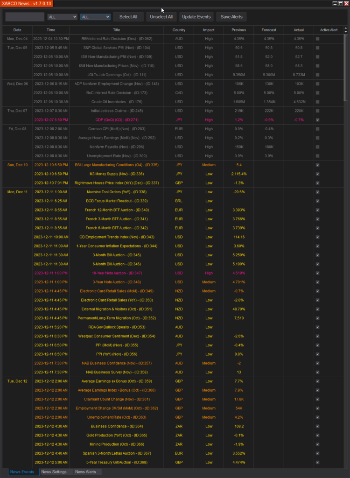Click the Electronic Card Retail Sales (MoM) title
350x478 pixels.
(x=117, y=291)
